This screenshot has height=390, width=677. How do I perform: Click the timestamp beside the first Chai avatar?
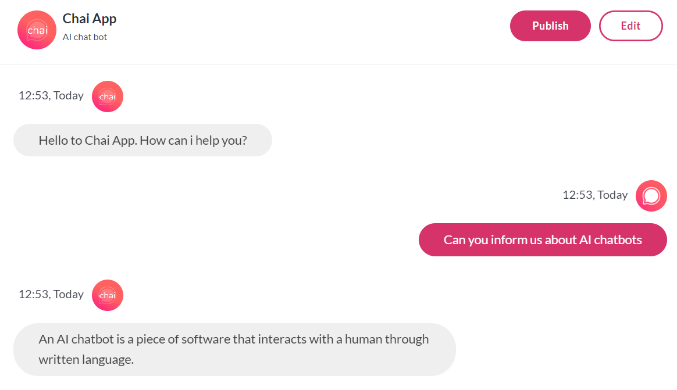[x=51, y=95]
